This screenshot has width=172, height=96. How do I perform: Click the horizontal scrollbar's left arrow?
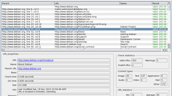tap(3, 50)
